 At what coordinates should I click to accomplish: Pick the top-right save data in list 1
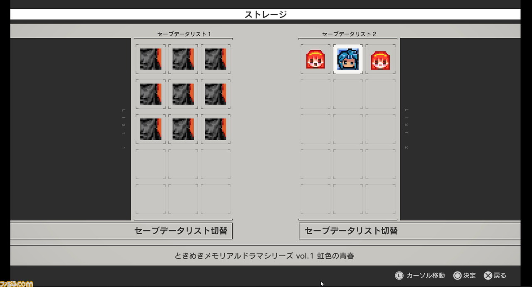[215, 59]
